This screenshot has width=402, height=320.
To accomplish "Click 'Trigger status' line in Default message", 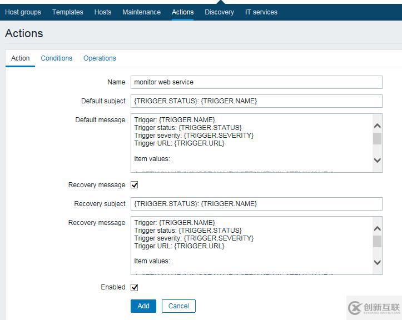I will 188,128.
